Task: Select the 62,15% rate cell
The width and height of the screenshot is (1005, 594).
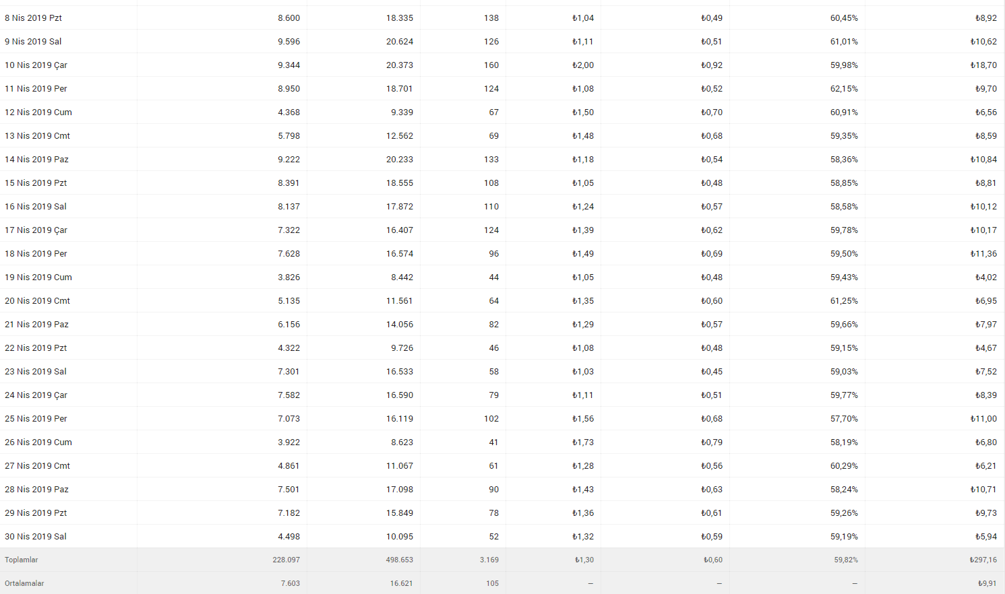Action: click(844, 89)
